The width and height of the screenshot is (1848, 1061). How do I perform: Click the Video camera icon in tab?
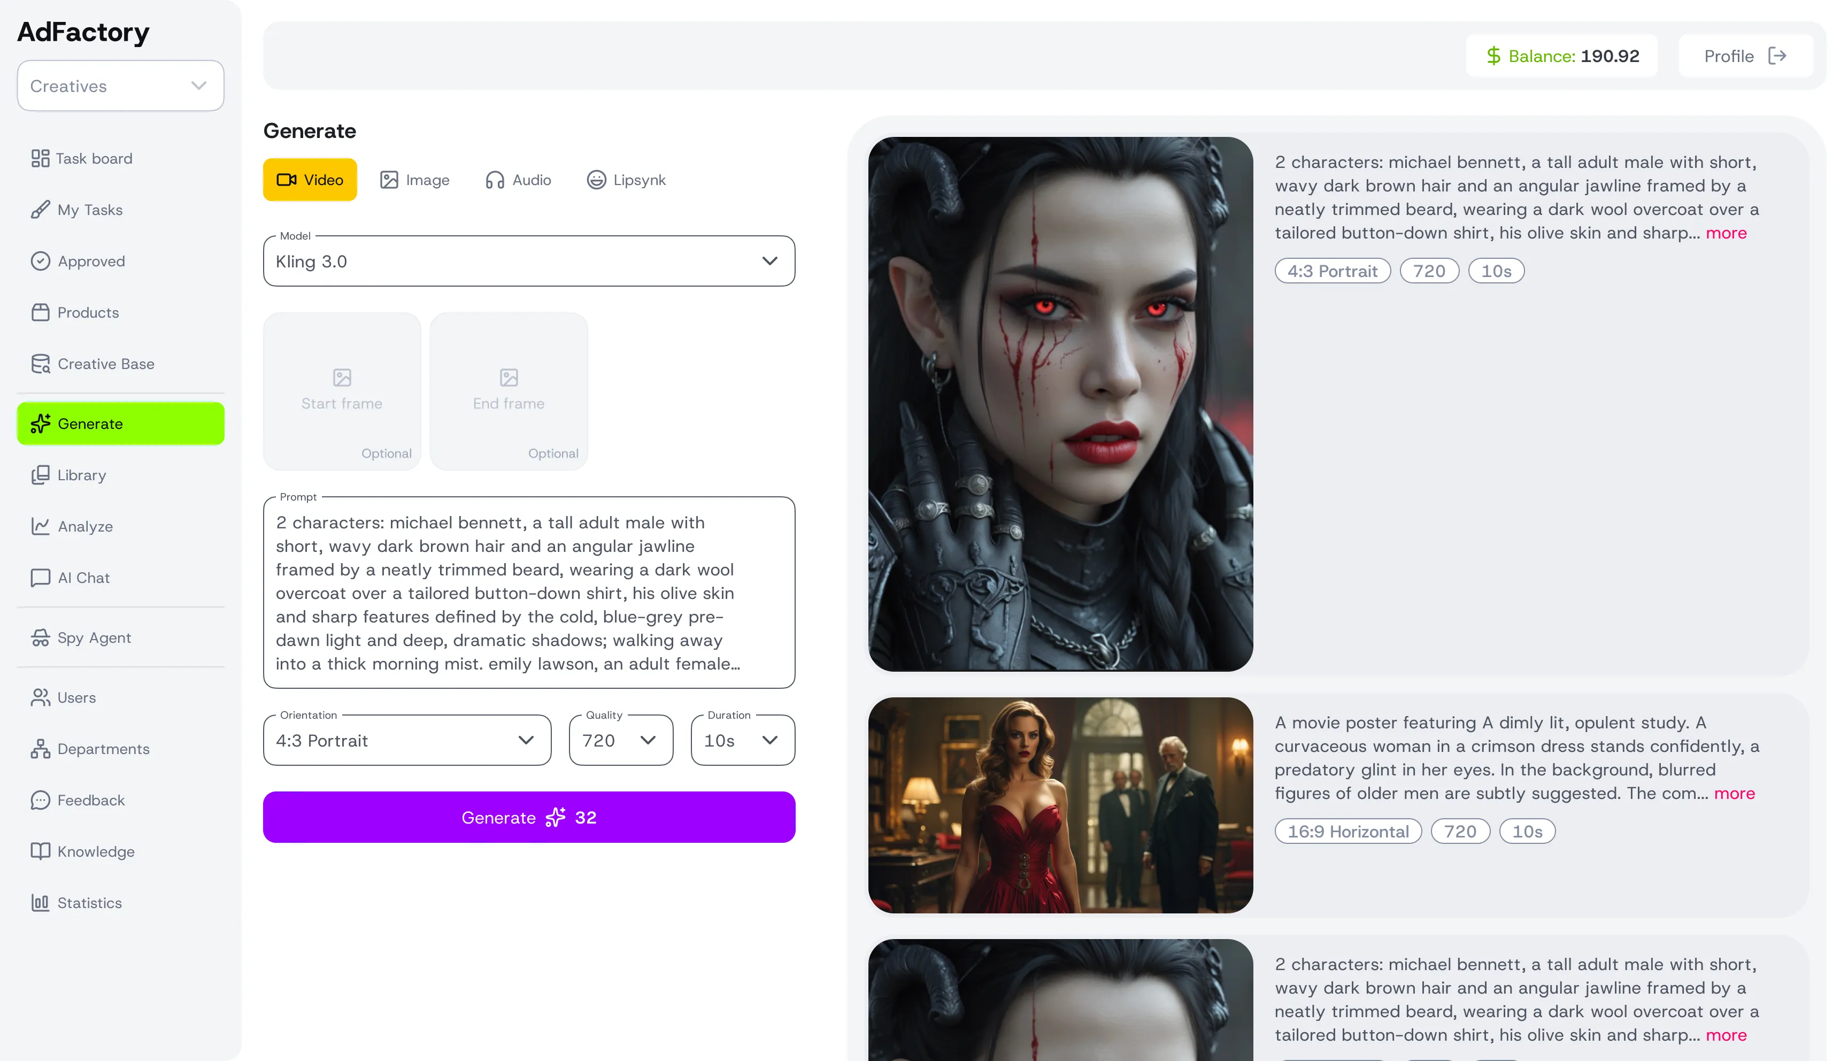(286, 180)
